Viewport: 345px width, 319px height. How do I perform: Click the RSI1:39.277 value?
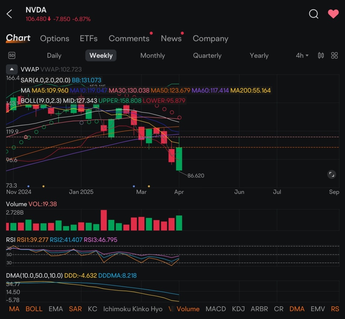32,240
